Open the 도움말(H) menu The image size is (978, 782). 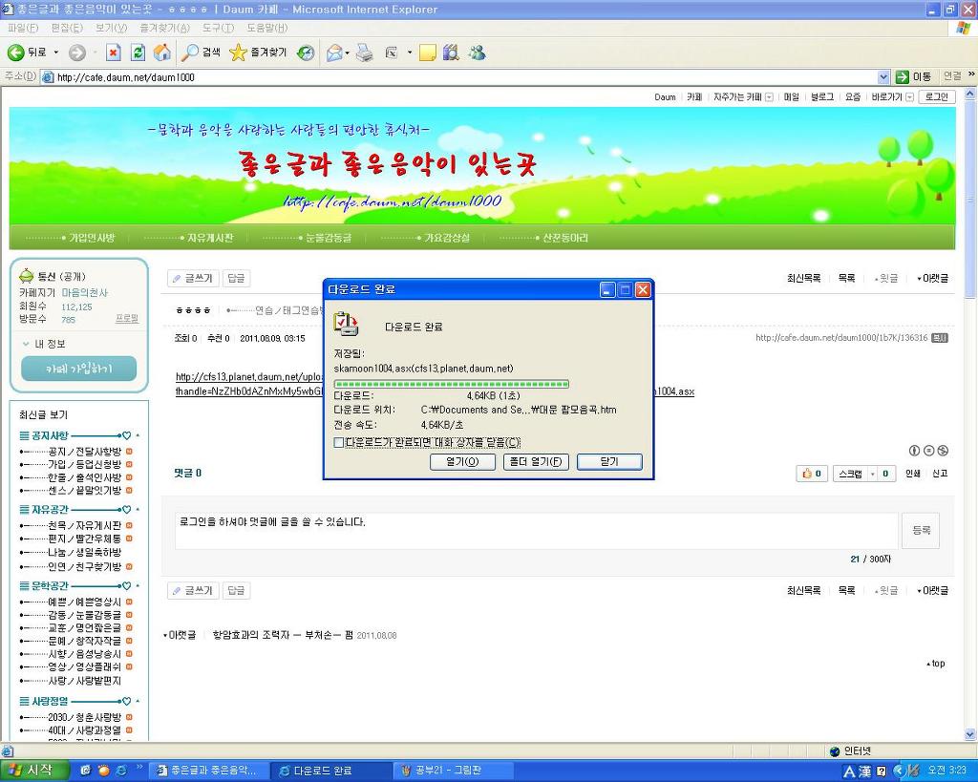(x=267, y=28)
